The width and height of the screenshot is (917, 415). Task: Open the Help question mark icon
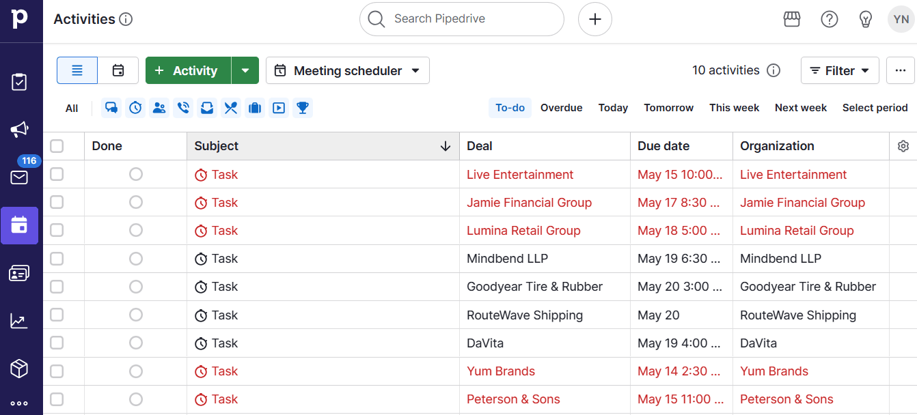pyautogui.click(x=830, y=19)
